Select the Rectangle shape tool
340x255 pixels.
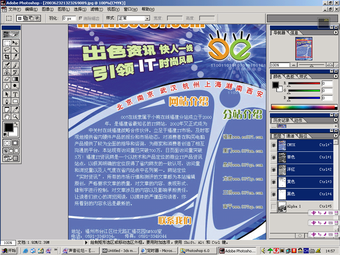(15, 101)
